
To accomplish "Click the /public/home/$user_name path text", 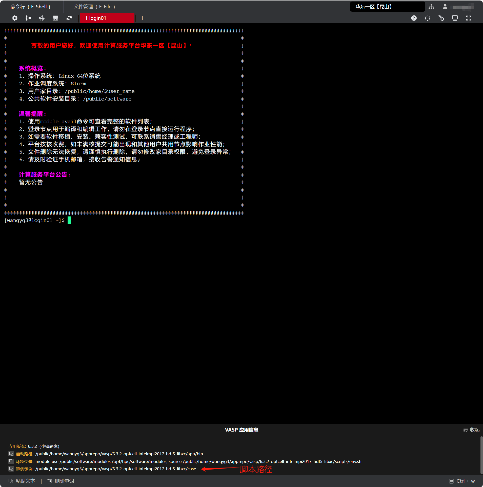I will pyautogui.click(x=100, y=91).
